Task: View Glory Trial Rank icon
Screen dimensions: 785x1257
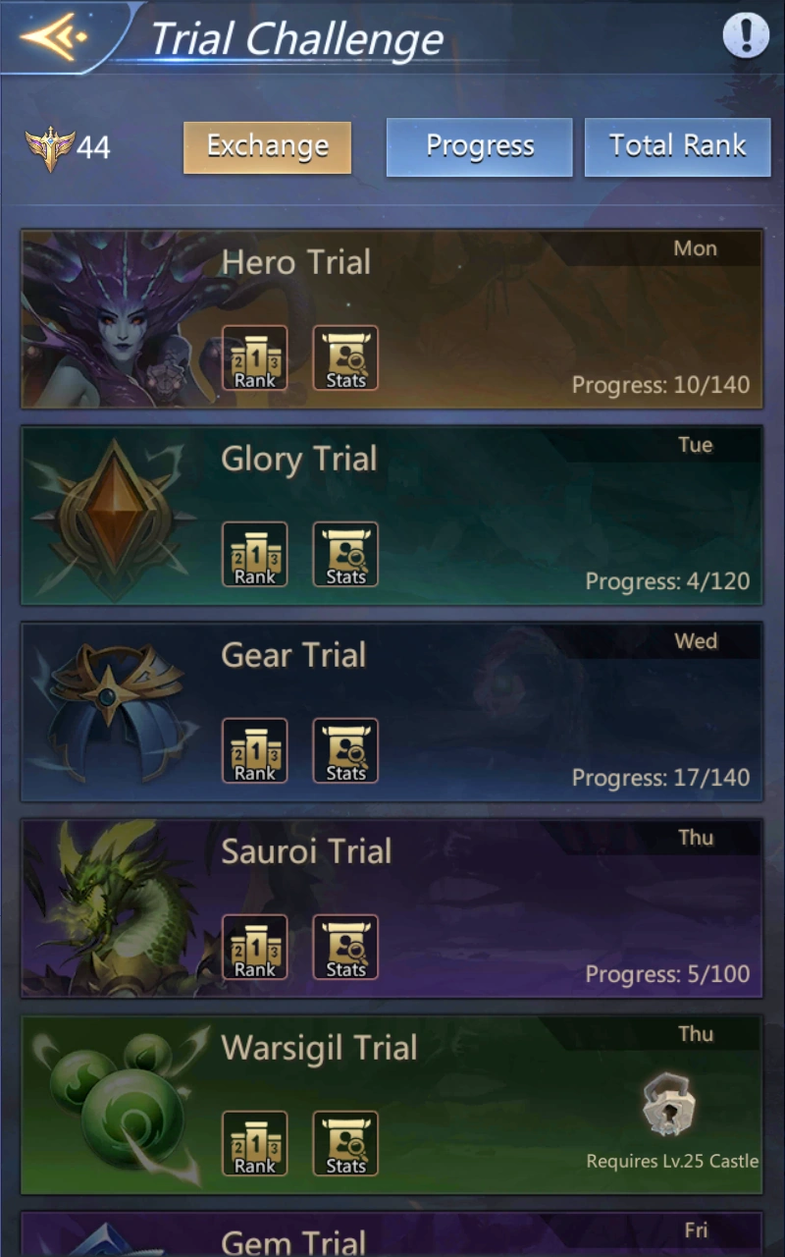Action: [255, 554]
